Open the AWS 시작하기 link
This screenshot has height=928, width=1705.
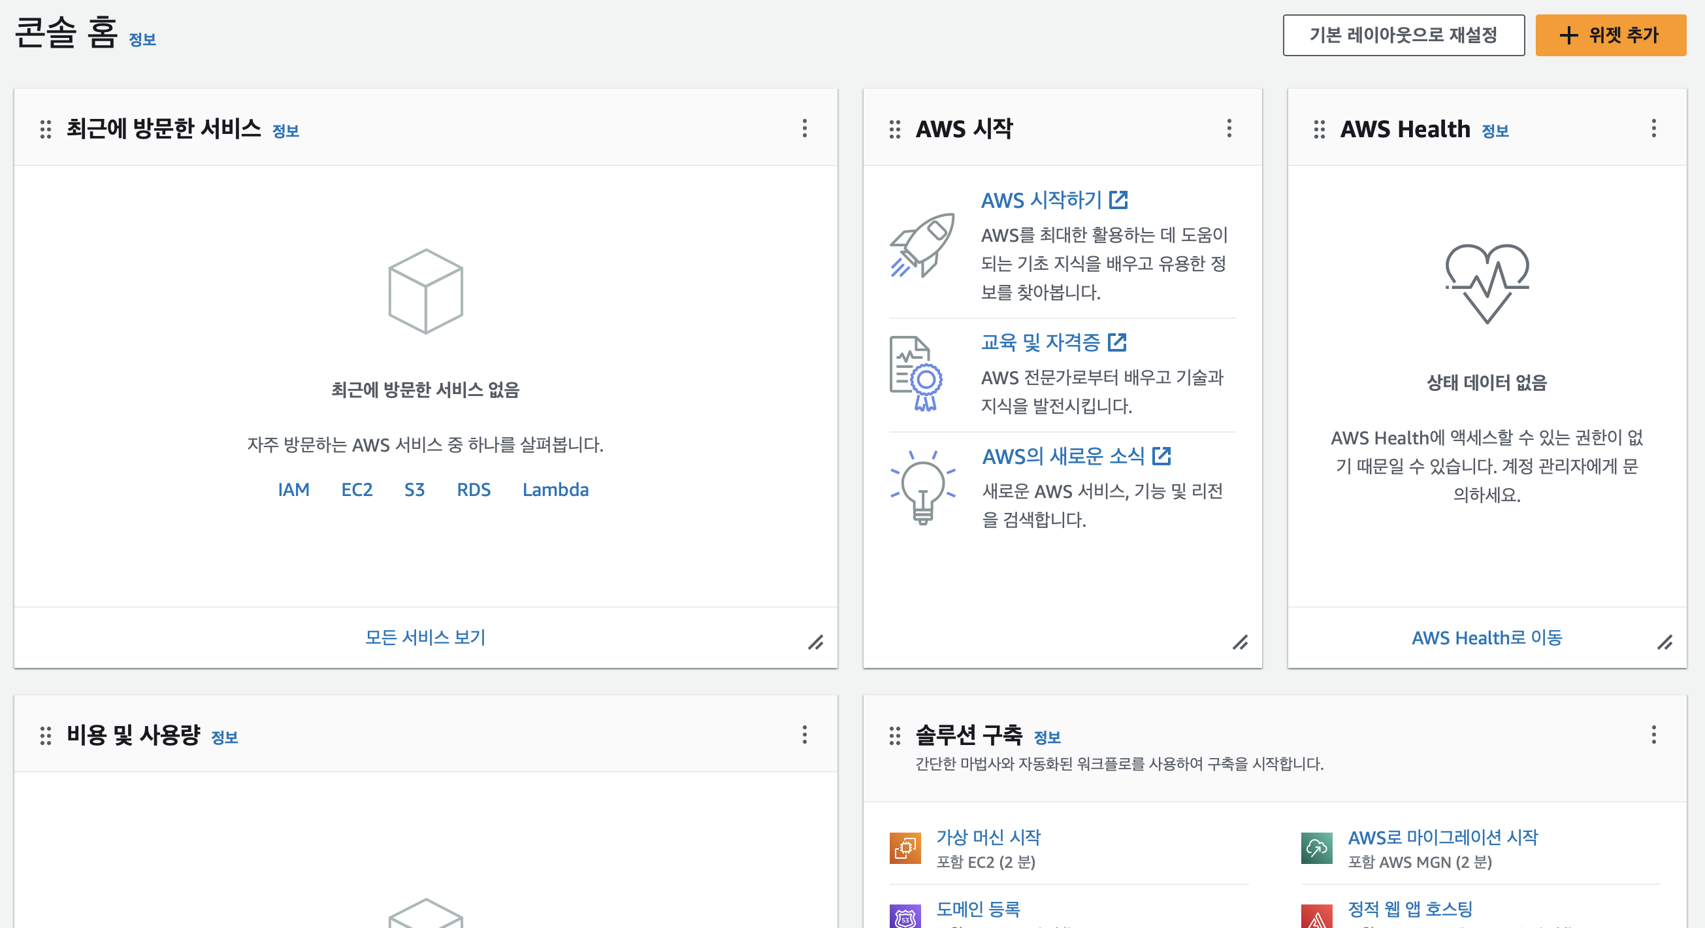click(1041, 200)
